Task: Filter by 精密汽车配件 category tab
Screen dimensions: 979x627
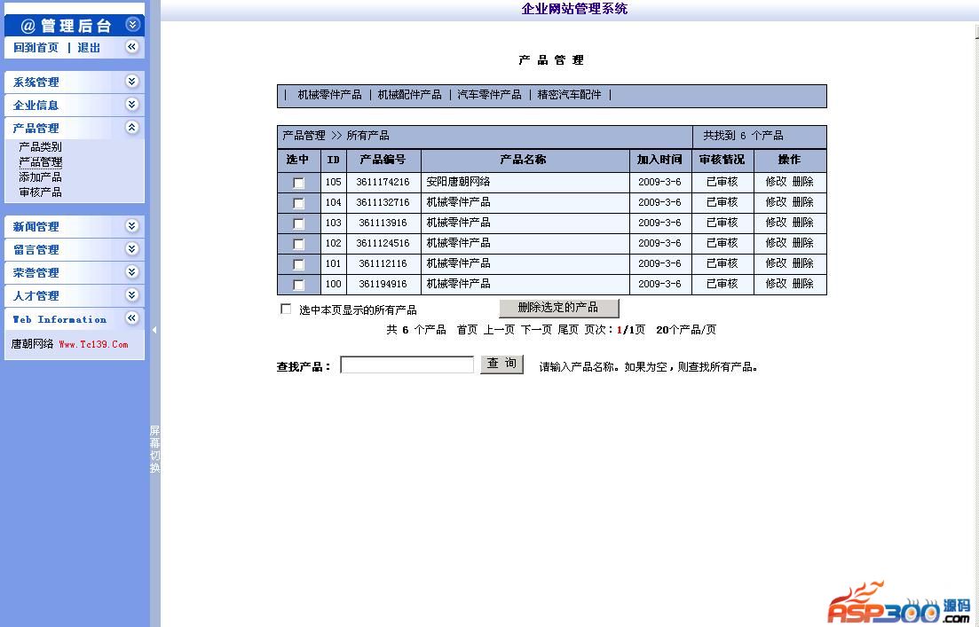Action: coord(570,95)
